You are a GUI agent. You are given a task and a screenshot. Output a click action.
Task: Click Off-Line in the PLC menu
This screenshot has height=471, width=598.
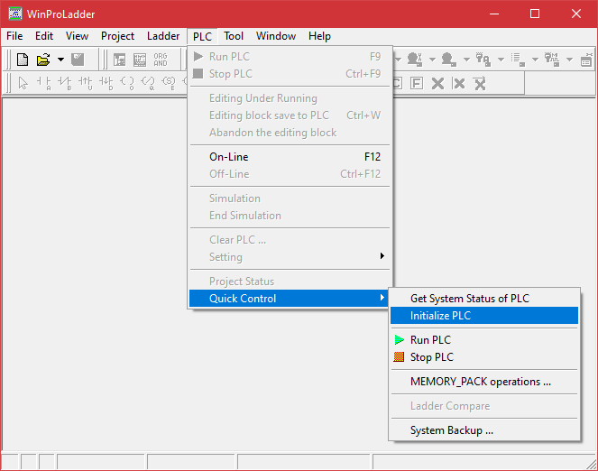[290, 174]
